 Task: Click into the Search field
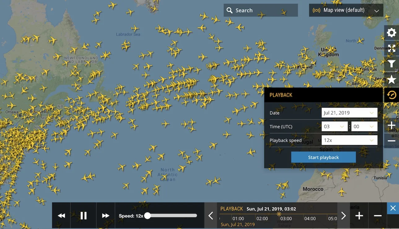pyautogui.click(x=261, y=10)
